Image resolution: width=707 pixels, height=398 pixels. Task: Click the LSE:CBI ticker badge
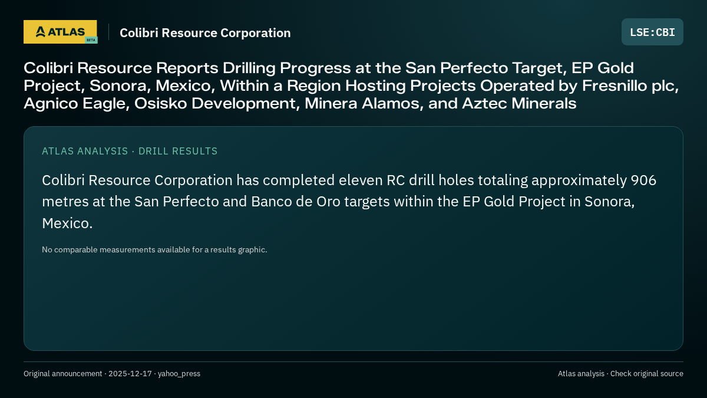652,32
